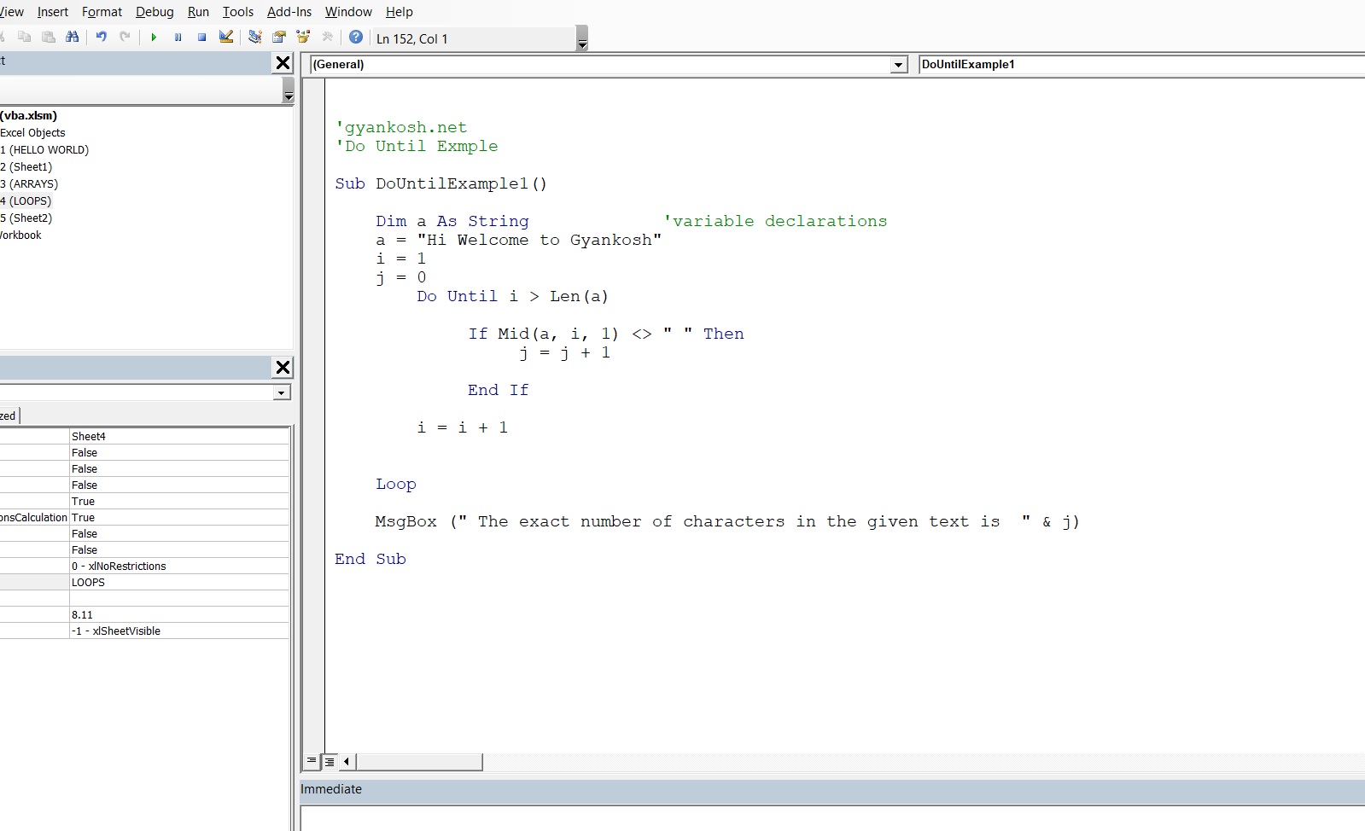This screenshot has height=831, width=1365.
Task: Click the Paste toolbar icon
Action: [x=49, y=38]
